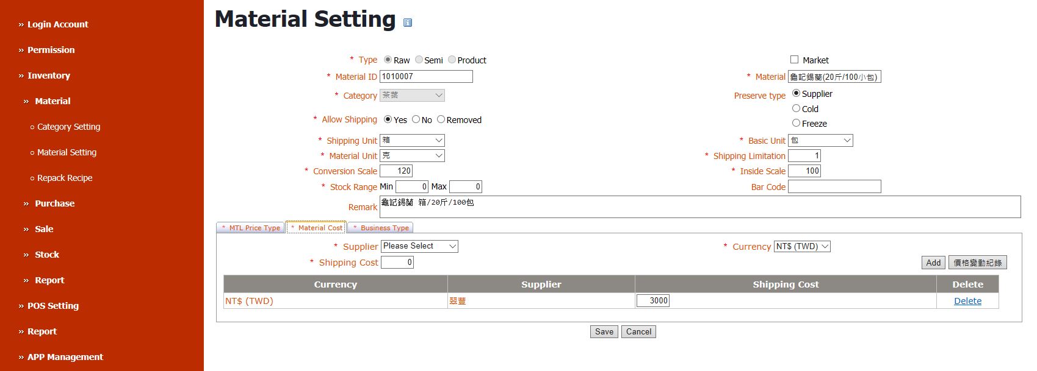
Task: Switch to the Material Cost tab
Action: [x=316, y=228]
